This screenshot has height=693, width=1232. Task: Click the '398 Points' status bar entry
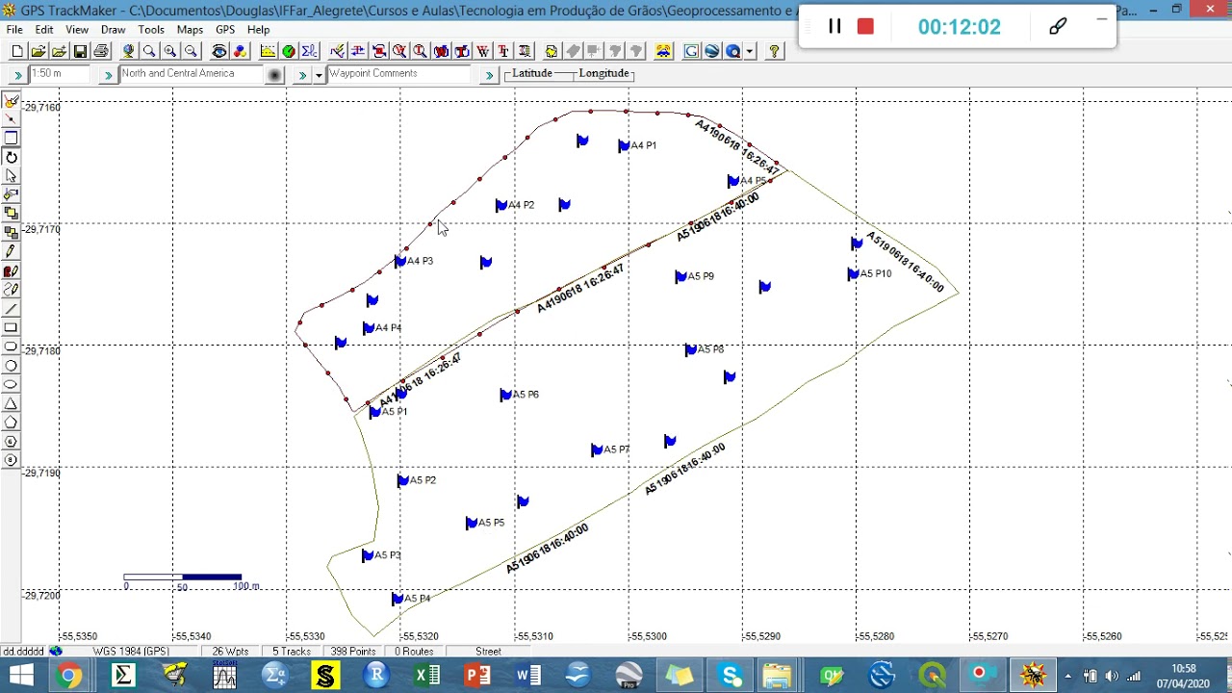click(x=352, y=652)
